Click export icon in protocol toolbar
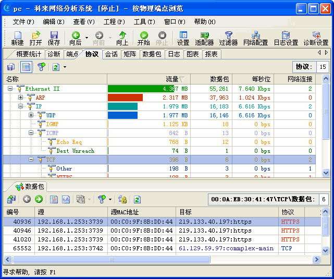 click(x=11, y=67)
